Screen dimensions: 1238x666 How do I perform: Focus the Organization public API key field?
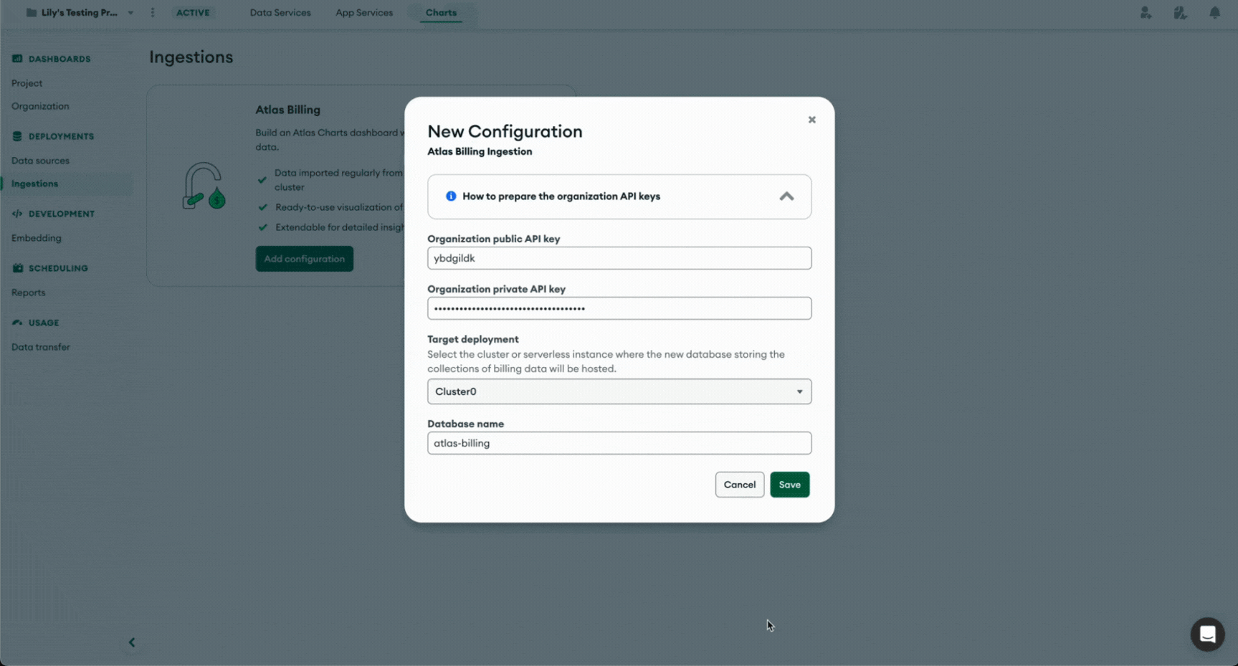tap(619, 258)
